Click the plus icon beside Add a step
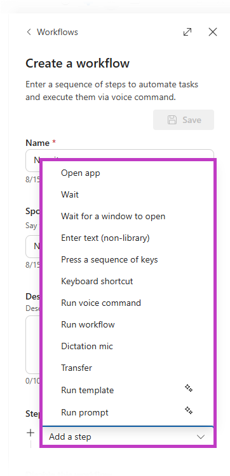Image resolution: width=230 pixels, height=476 pixels. pyautogui.click(x=30, y=433)
